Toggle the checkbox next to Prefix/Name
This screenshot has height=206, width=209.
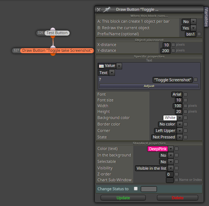tap(199, 34)
